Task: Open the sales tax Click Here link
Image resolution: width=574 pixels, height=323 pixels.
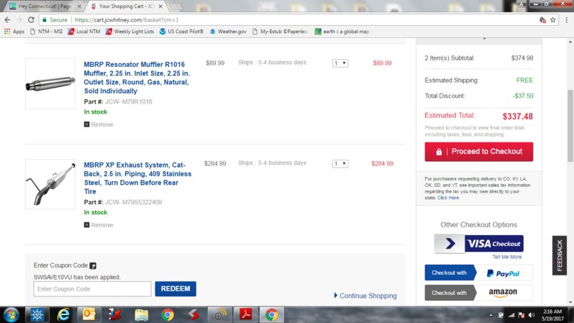Action: [x=447, y=198]
